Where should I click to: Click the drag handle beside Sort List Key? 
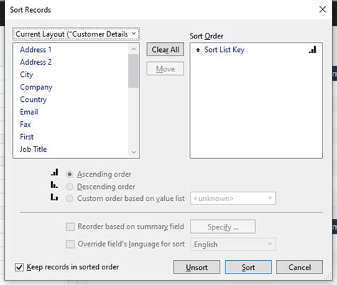[x=198, y=50]
